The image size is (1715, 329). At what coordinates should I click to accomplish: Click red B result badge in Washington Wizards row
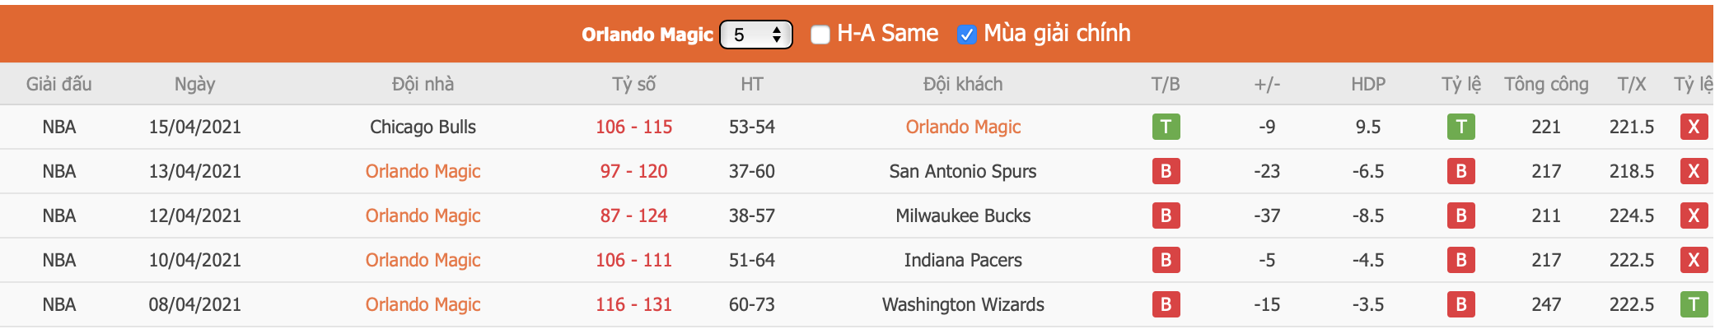click(1166, 304)
